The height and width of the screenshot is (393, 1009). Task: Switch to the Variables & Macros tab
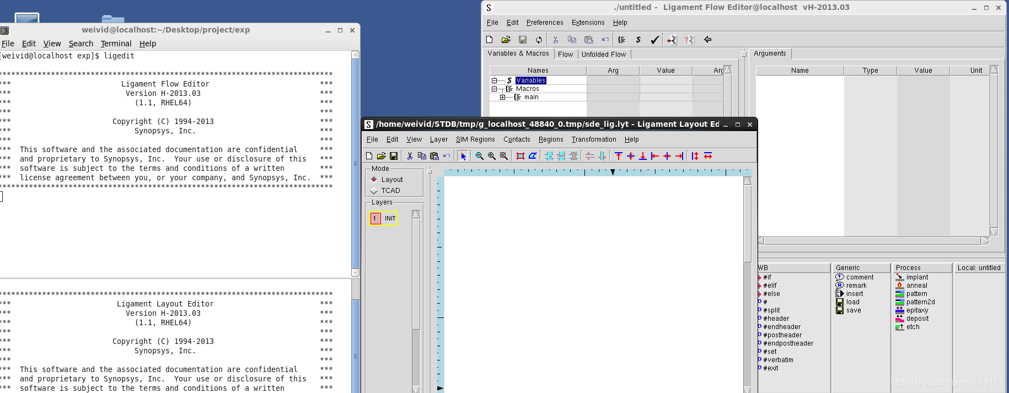[518, 53]
